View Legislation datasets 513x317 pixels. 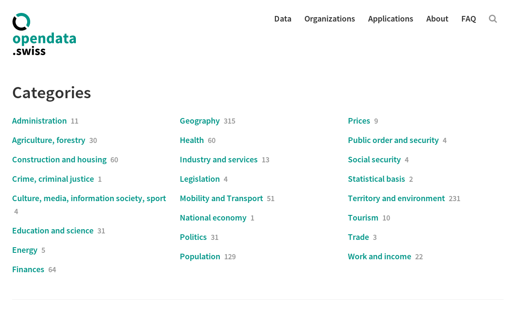tap(200, 179)
